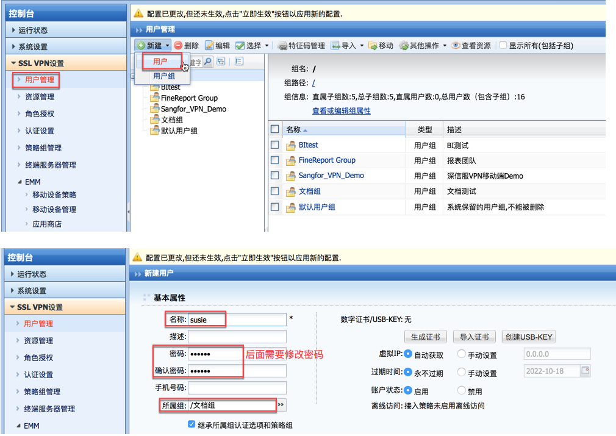Click the 组路径 slash link
Viewport: 616px width, 436px height.
click(x=313, y=83)
